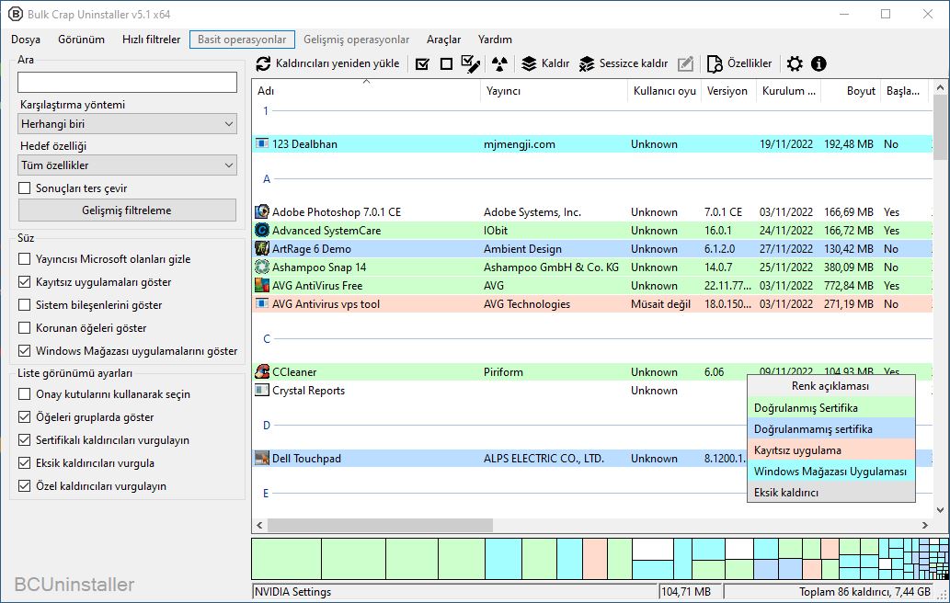Open the Hızlı filtreler menu

coord(152,40)
